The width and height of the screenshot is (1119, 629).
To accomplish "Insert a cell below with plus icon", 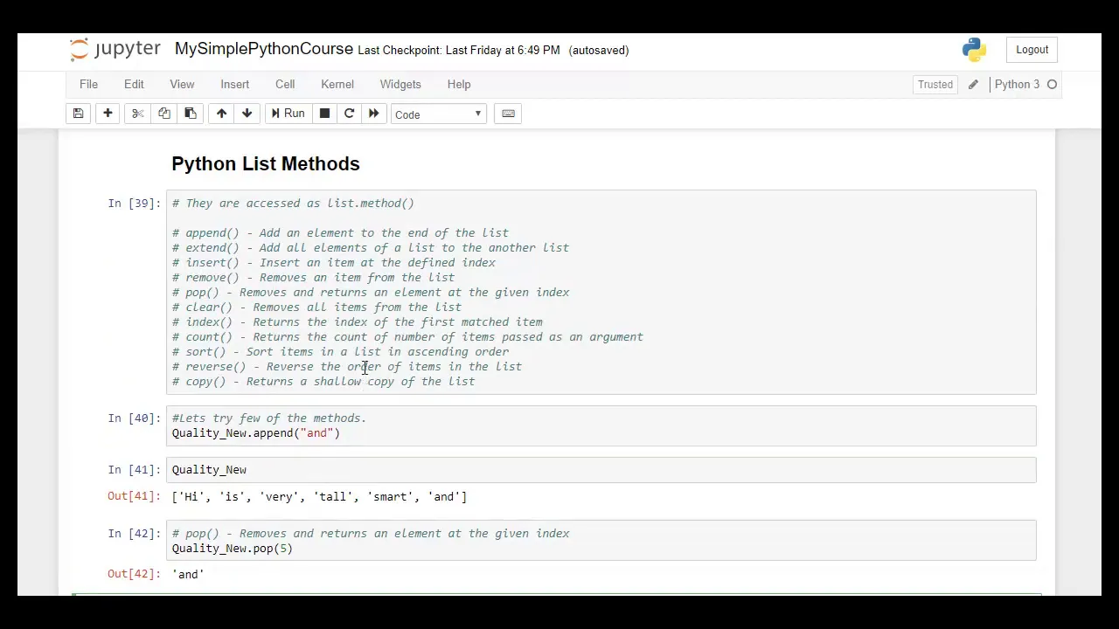I will (108, 114).
